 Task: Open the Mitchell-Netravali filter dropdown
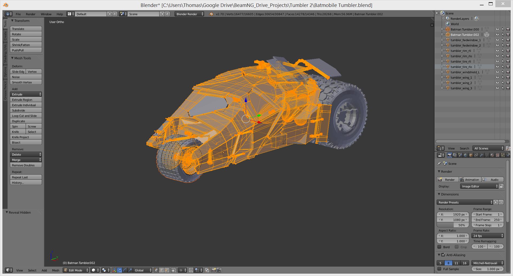[488, 263]
